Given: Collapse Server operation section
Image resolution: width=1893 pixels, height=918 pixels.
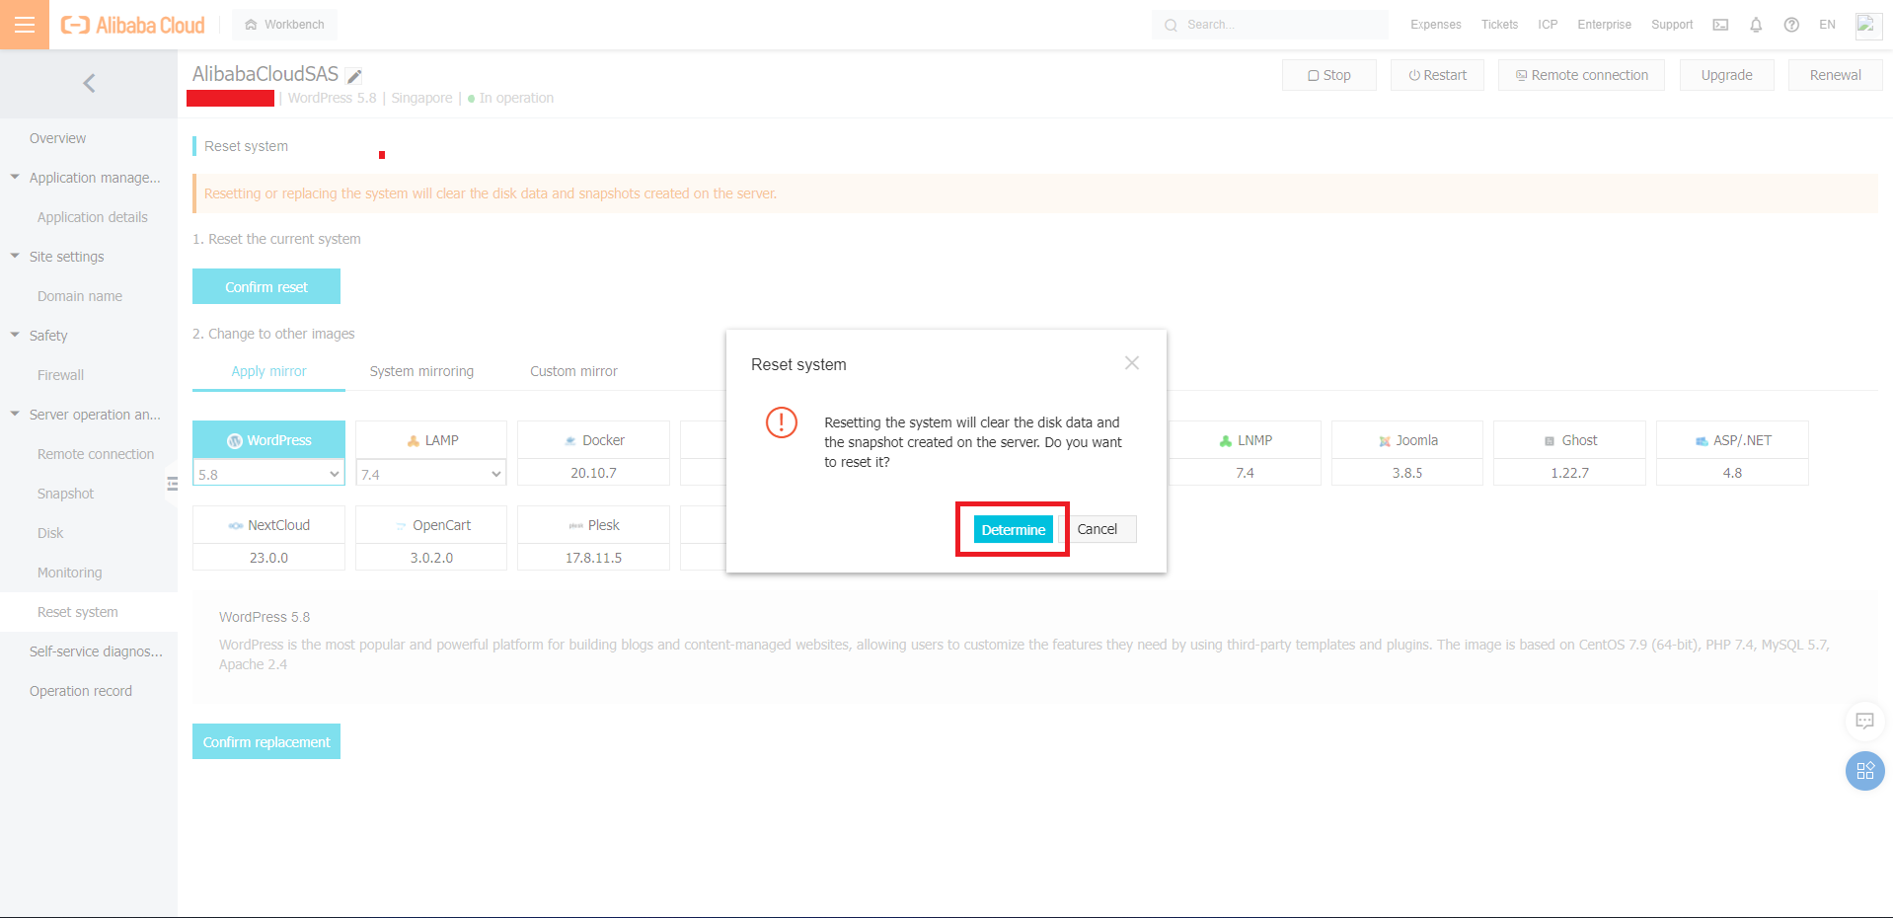Looking at the screenshot, I should pyautogui.click(x=15, y=415).
